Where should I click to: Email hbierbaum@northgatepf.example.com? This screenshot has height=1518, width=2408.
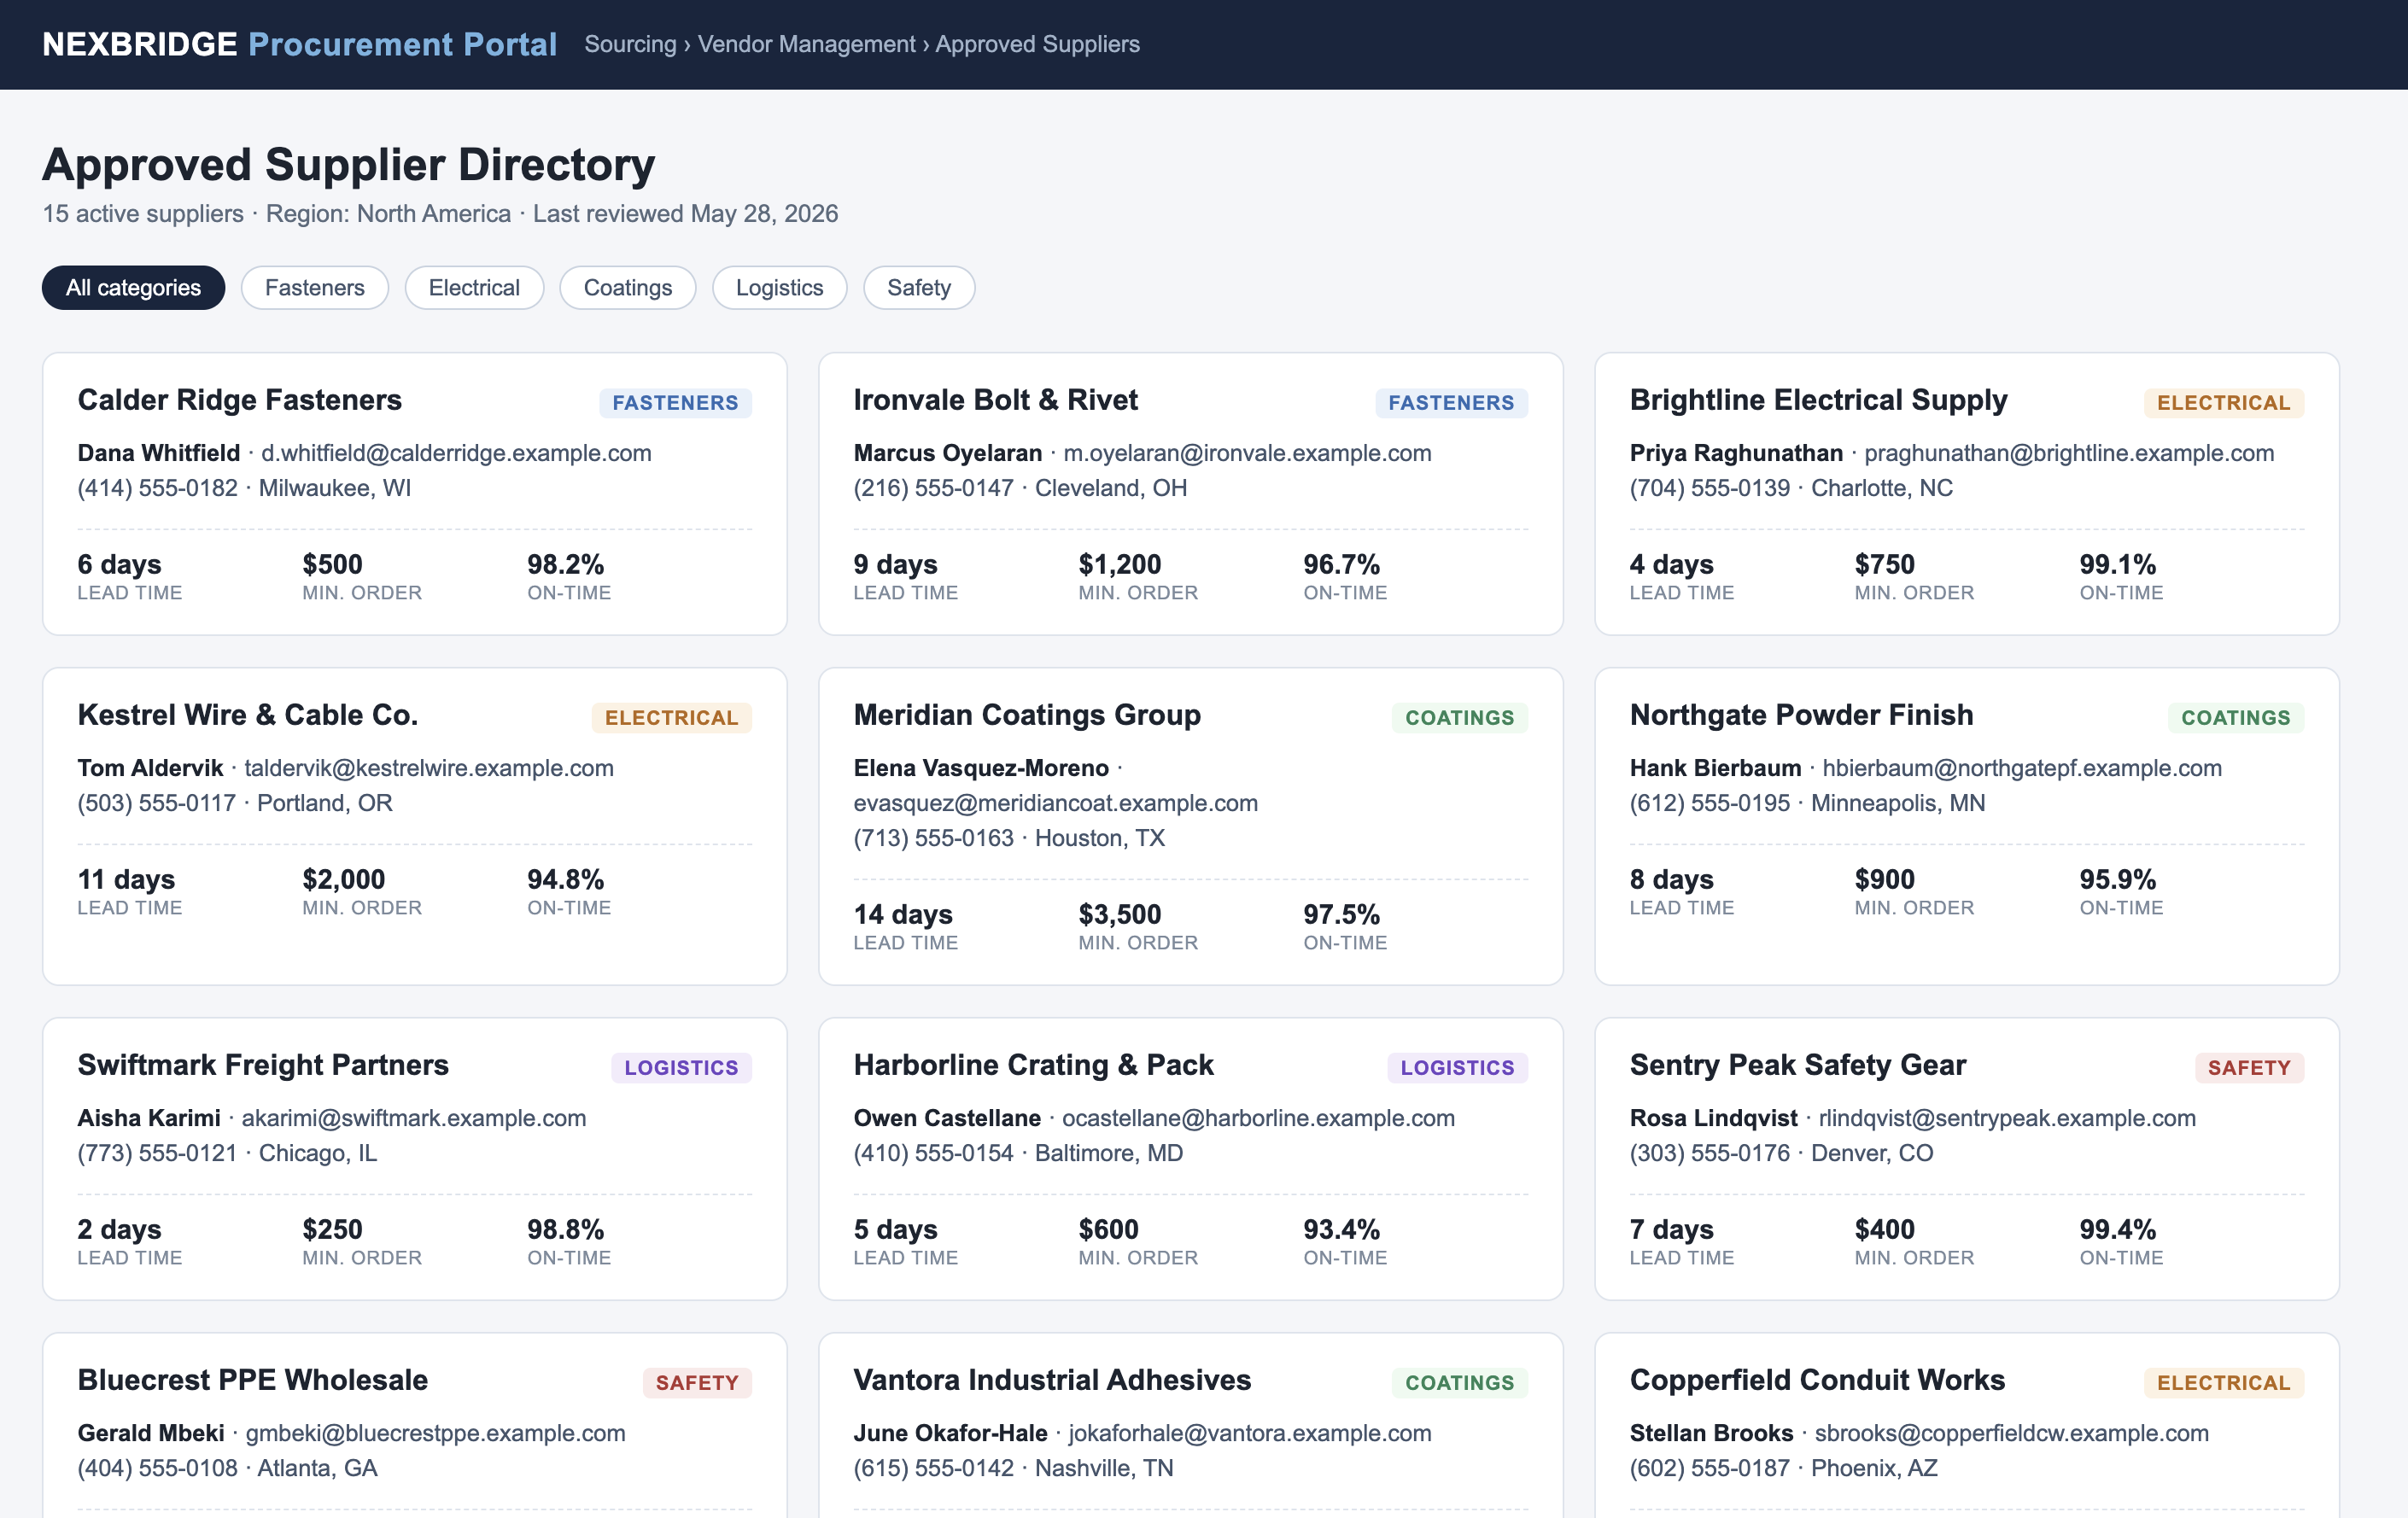coord(2022,768)
